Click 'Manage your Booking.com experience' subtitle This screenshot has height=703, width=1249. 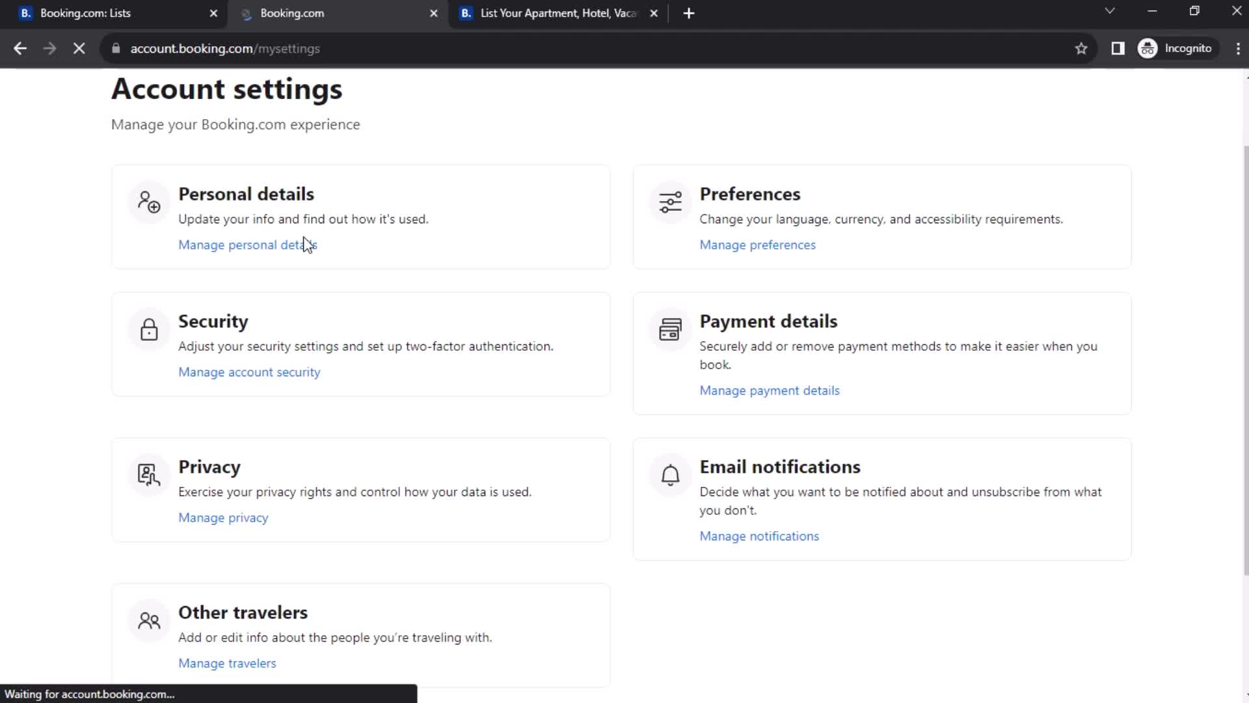235,124
